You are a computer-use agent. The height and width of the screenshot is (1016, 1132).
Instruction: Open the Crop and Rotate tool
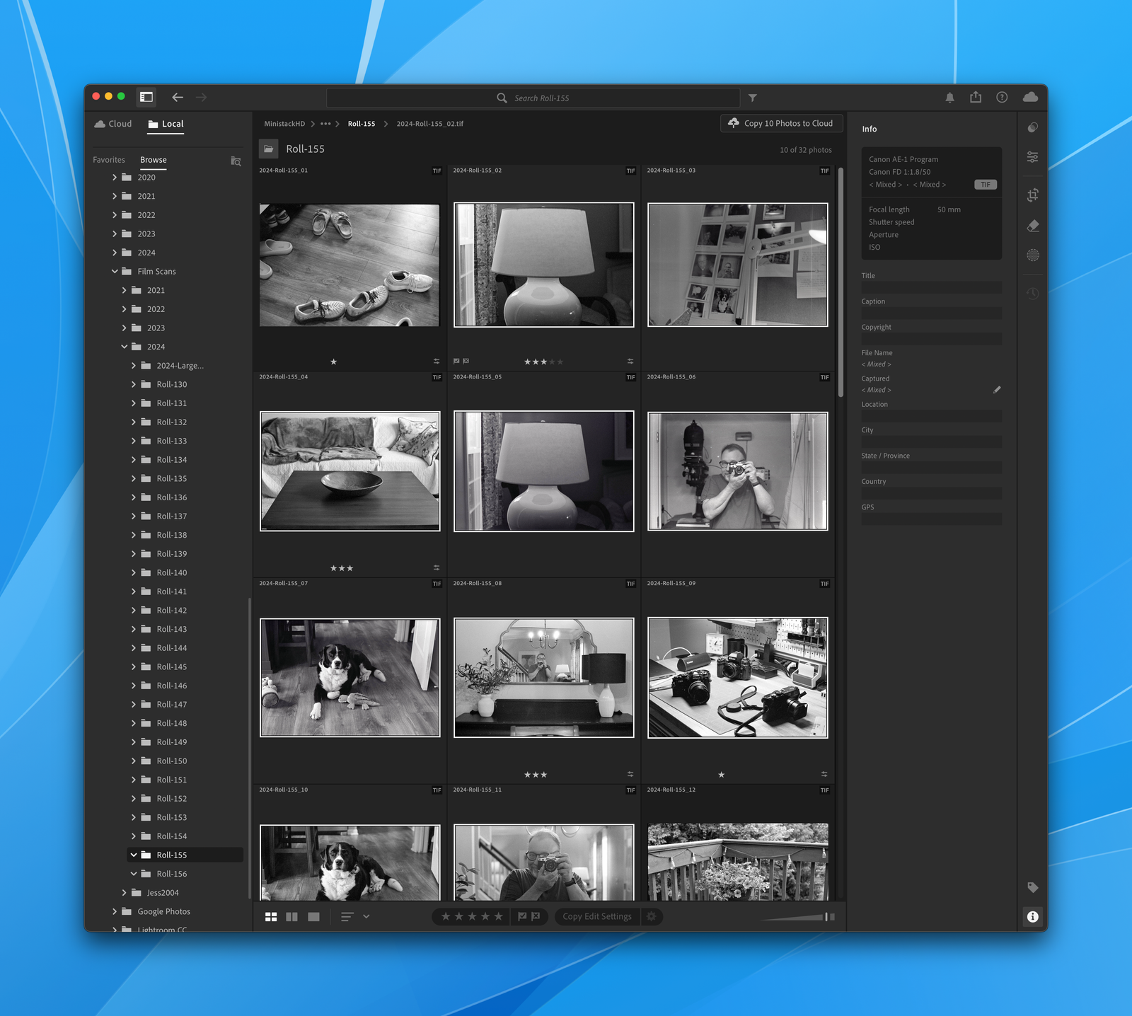[1032, 195]
